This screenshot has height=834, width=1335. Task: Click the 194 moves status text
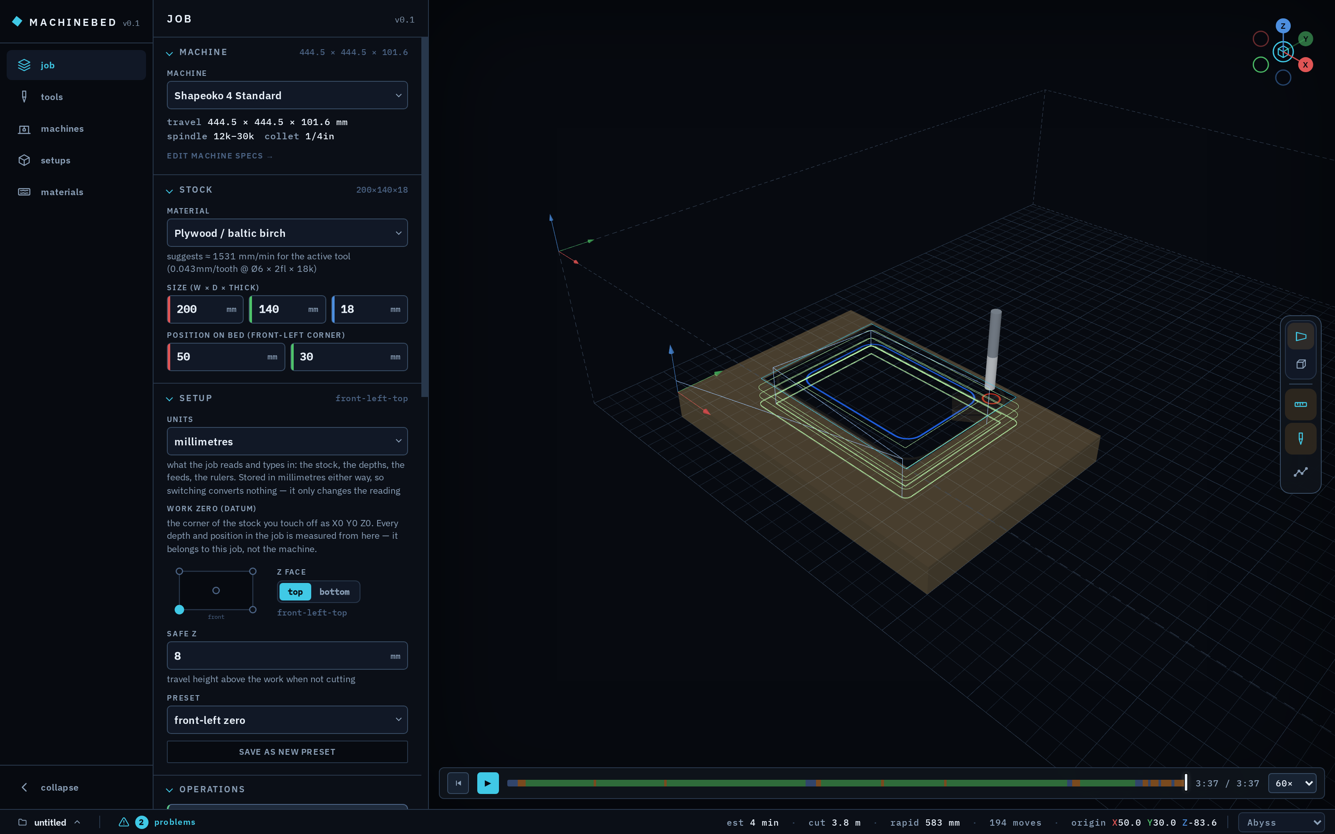tap(1015, 822)
